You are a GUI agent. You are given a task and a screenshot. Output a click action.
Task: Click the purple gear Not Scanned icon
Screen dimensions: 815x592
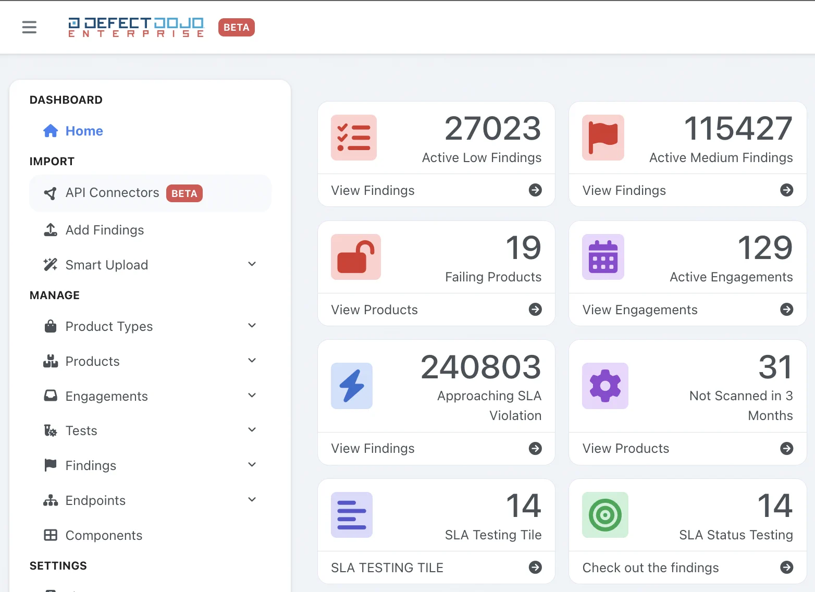coord(605,386)
